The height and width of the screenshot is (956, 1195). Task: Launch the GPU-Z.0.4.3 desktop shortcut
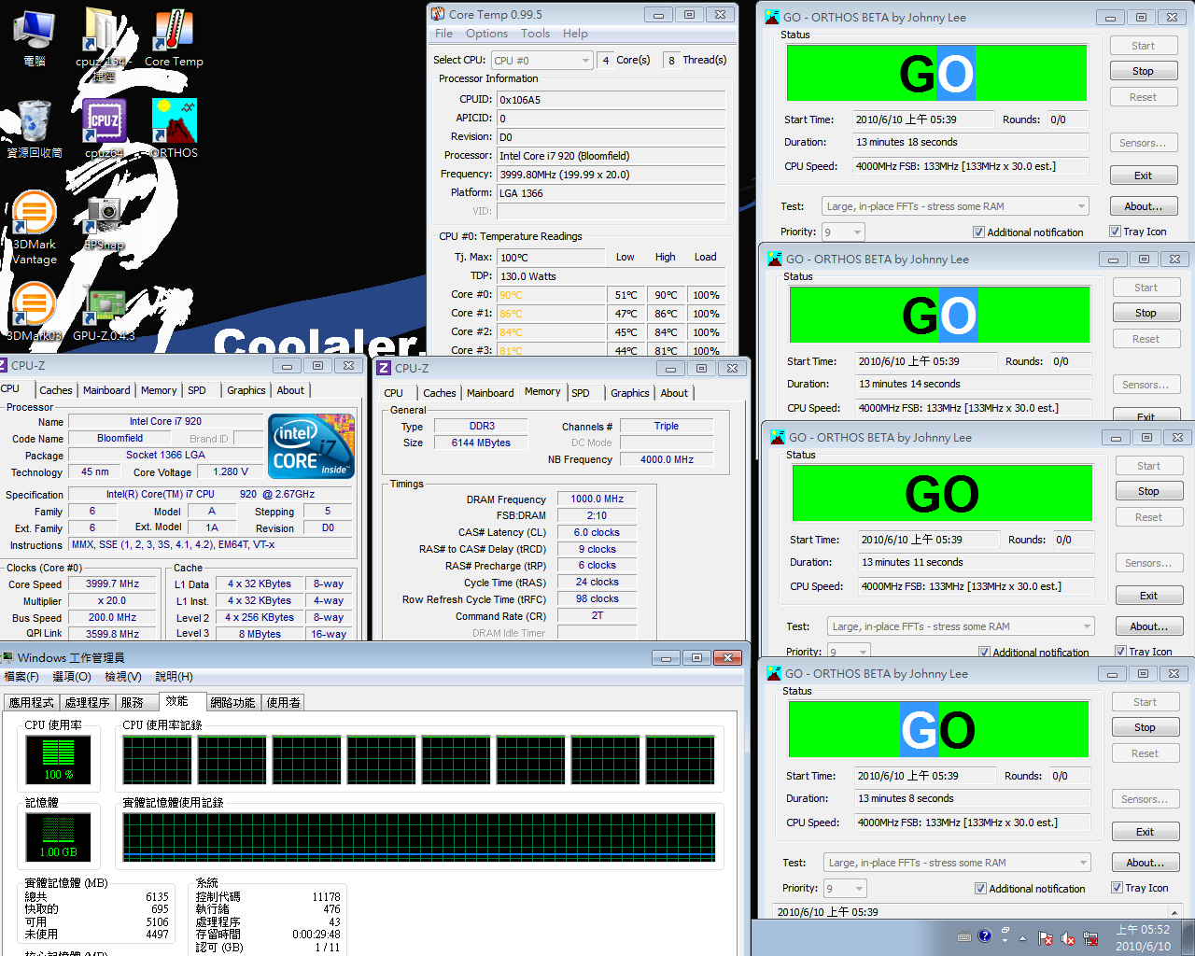(104, 313)
